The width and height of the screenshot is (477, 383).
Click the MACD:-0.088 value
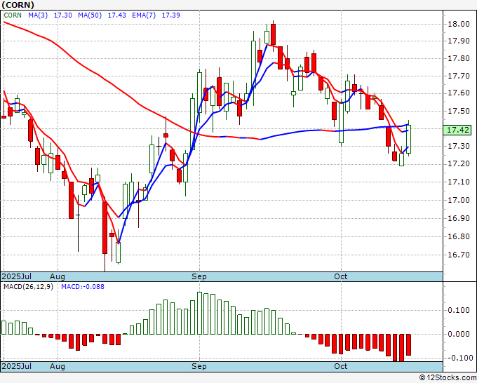tap(83, 287)
